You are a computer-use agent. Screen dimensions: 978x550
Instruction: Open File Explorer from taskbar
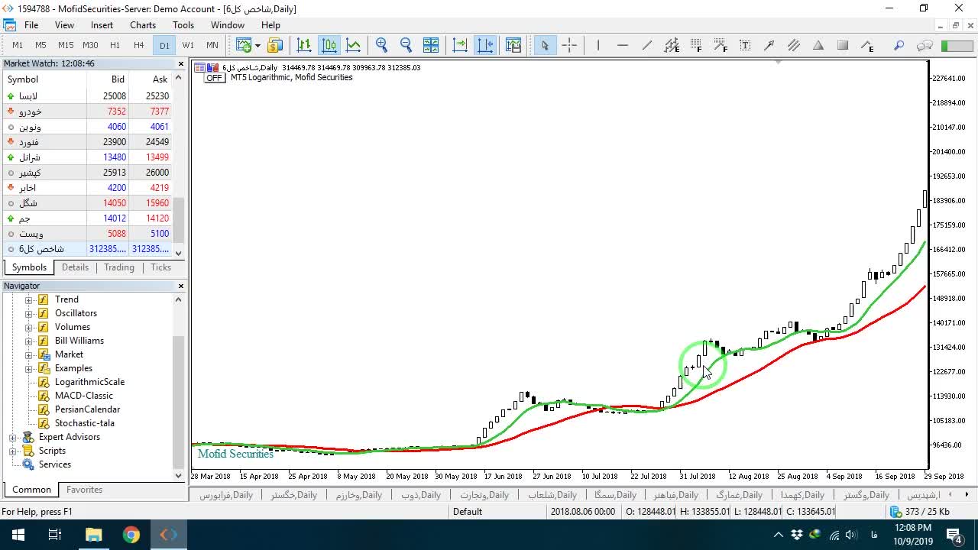tap(93, 535)
